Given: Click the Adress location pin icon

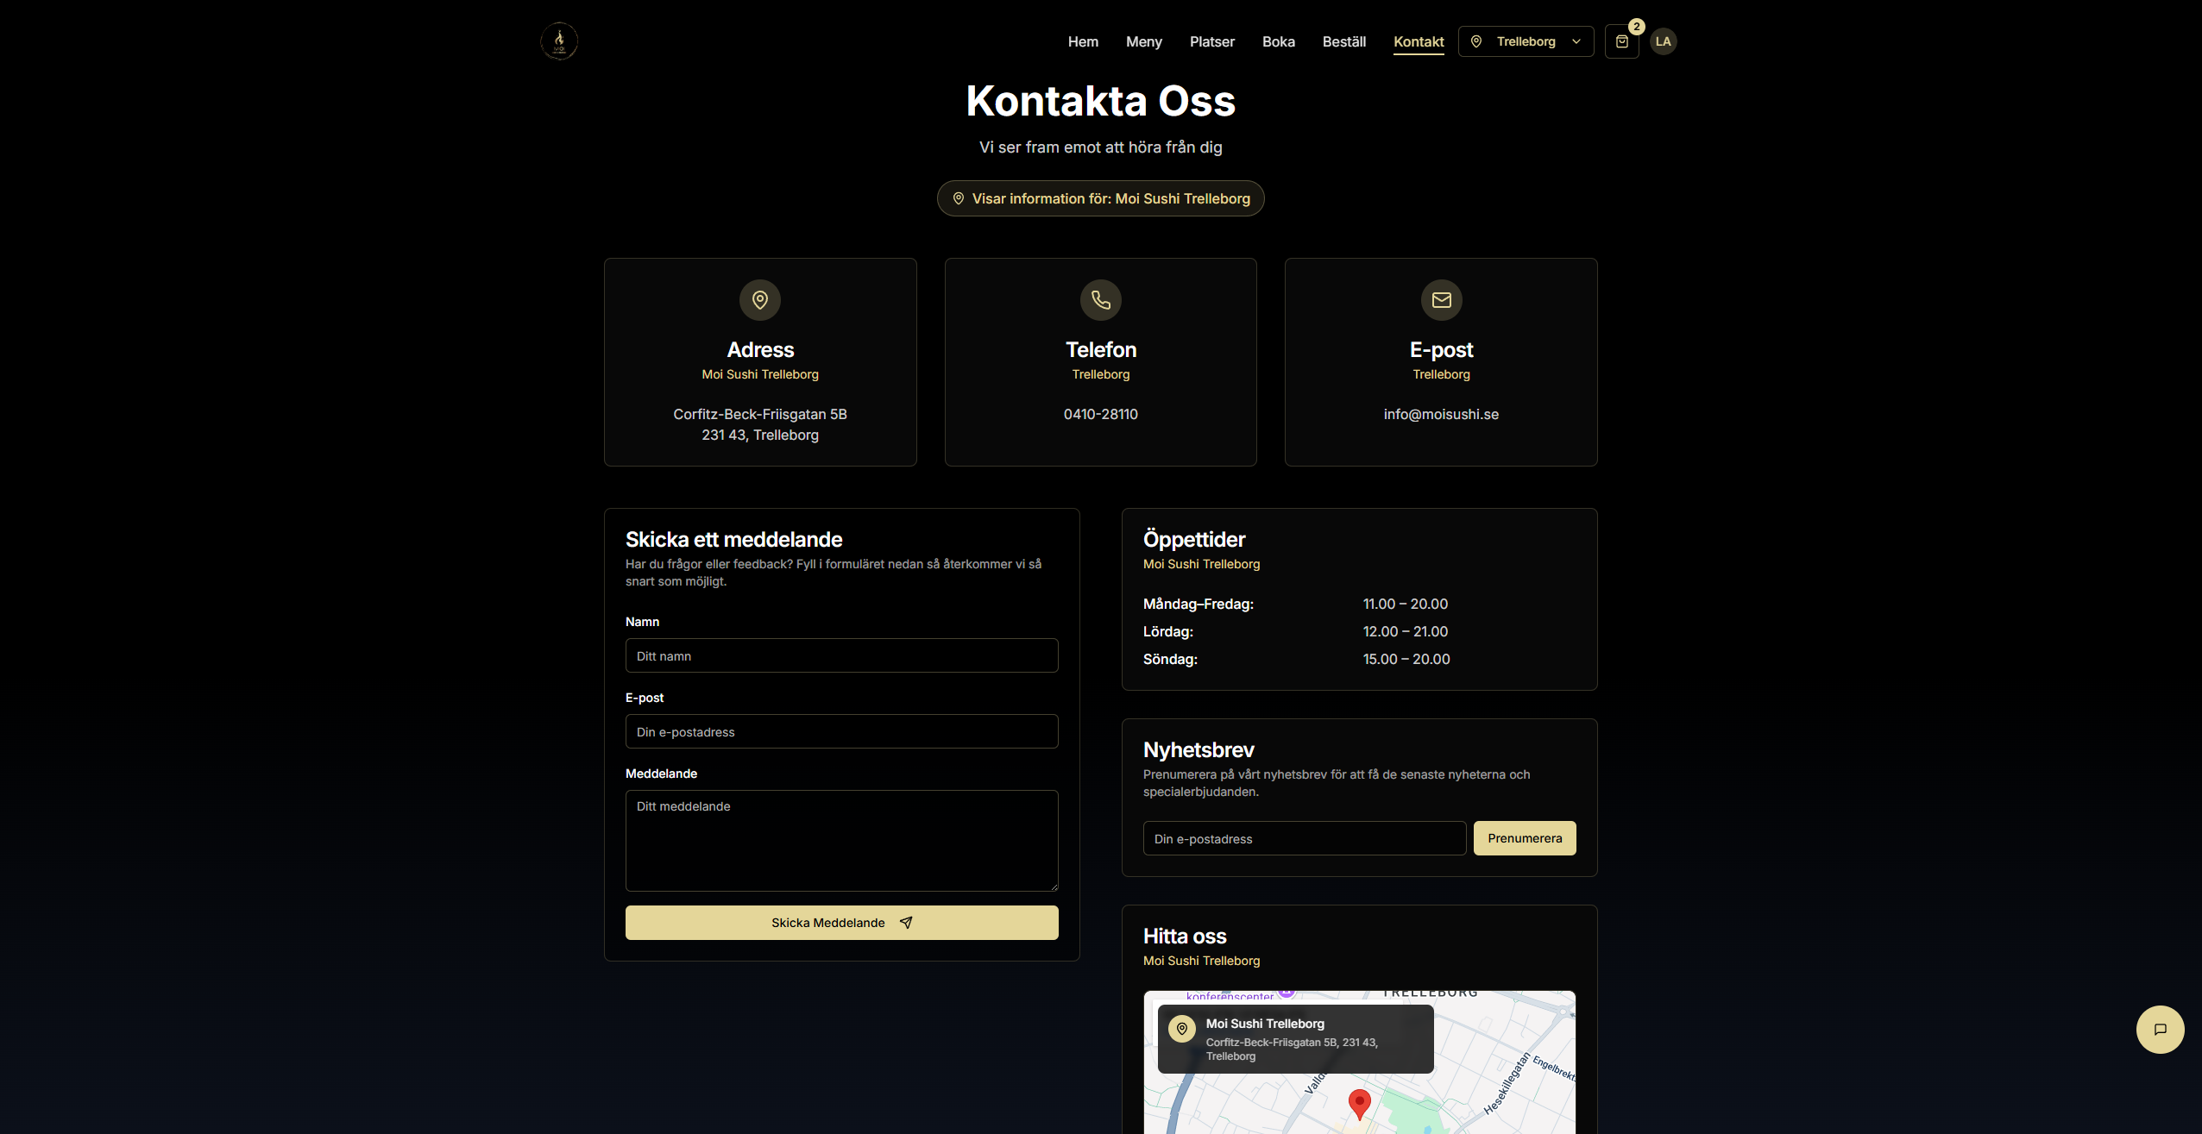Looking at the screenshot, I should [x=760, y=300].
